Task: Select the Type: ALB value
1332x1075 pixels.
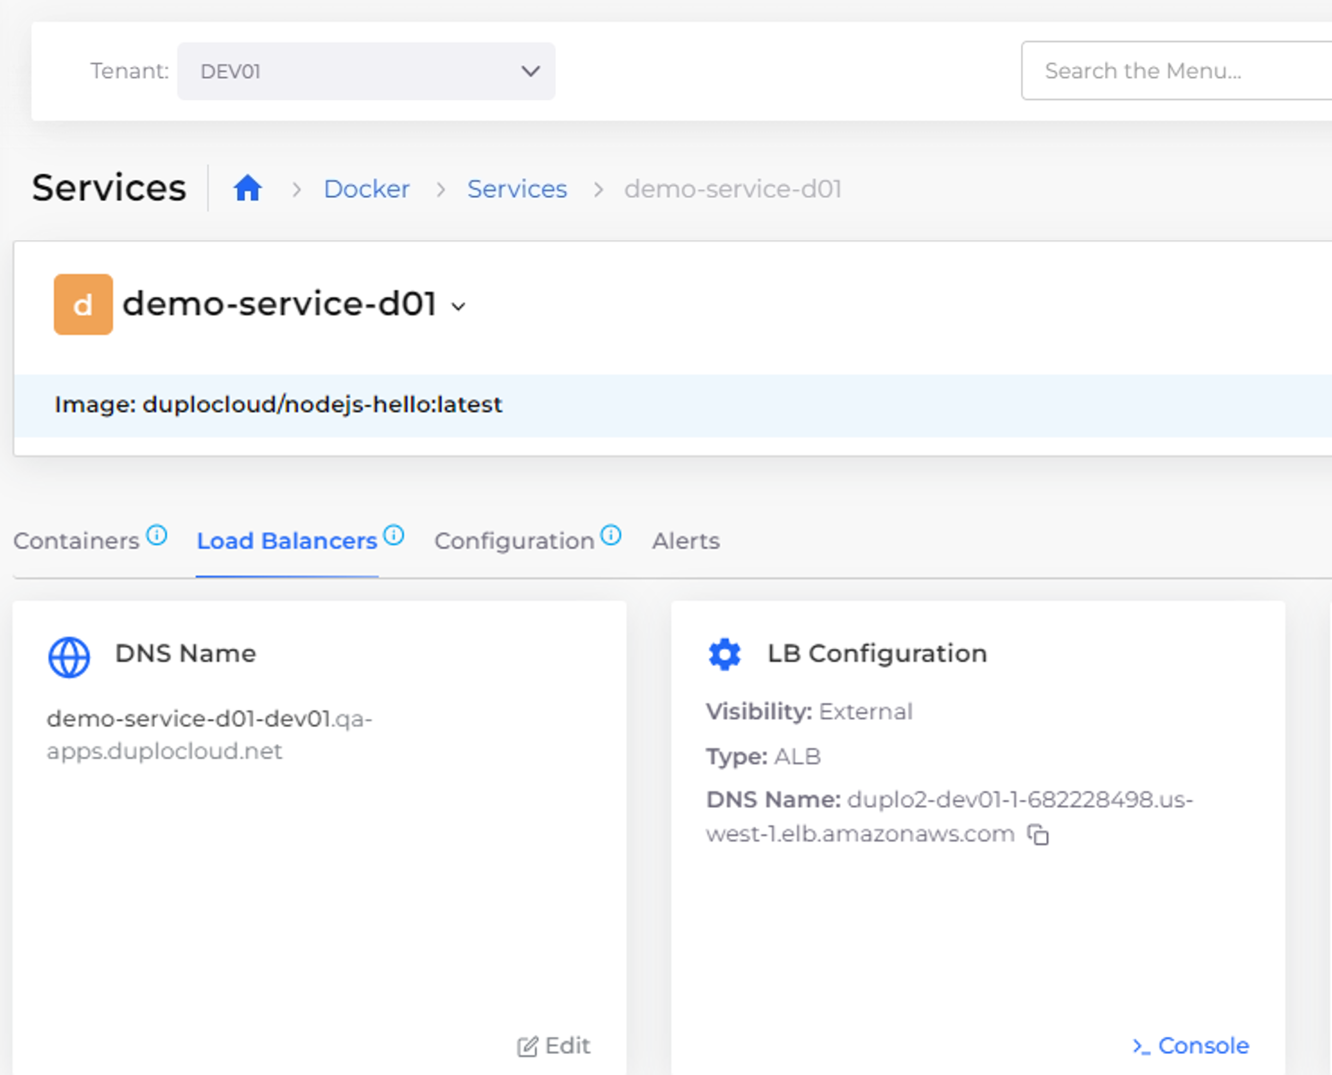Action: 798,756
